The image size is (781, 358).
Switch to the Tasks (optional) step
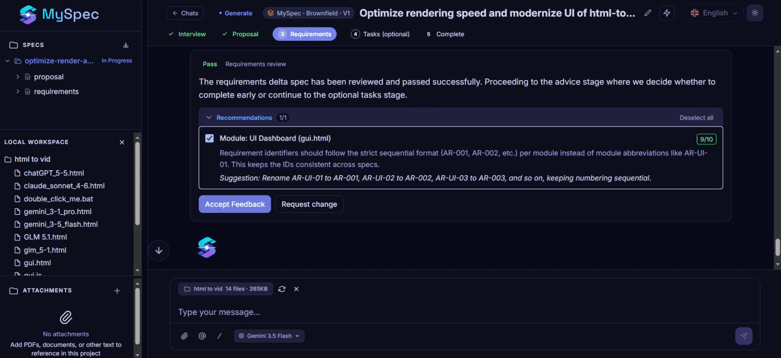pyautogui.click(x=380, y=34)
